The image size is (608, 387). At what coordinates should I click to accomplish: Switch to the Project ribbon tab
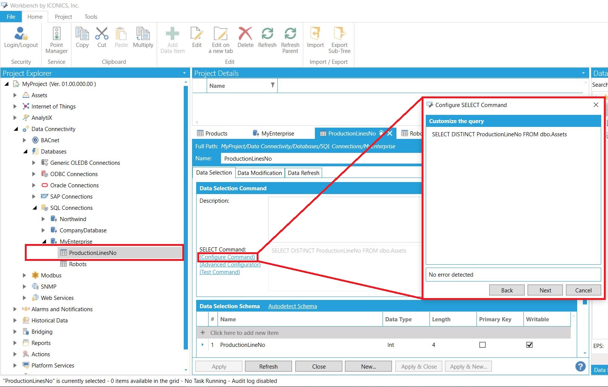[63, 17]
